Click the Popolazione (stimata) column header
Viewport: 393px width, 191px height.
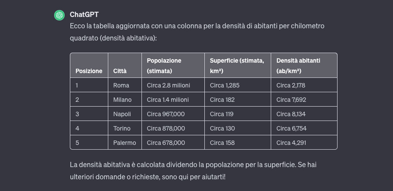pos(164,66)
